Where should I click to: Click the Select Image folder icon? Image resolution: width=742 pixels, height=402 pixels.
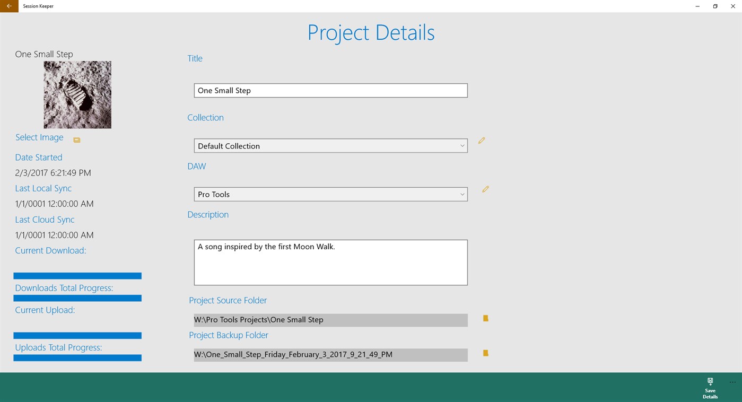coord(77,140)
